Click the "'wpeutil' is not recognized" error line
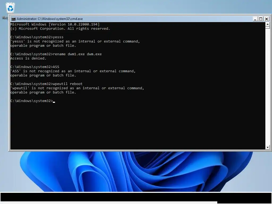The width and height of the screenshot is (272, 204). click(x=77, y=88)
